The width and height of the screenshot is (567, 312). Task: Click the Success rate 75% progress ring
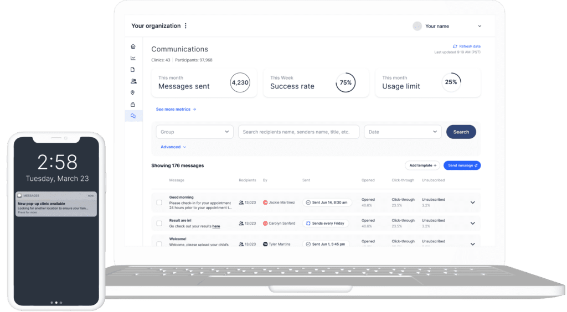point(346,82)
